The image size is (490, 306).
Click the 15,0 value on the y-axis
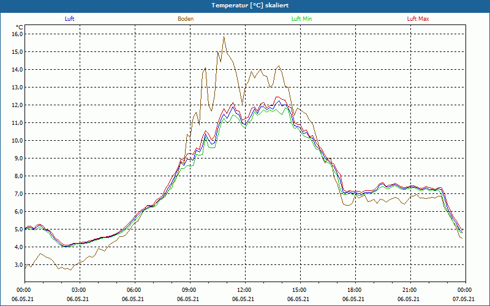[x=18, y=51]
